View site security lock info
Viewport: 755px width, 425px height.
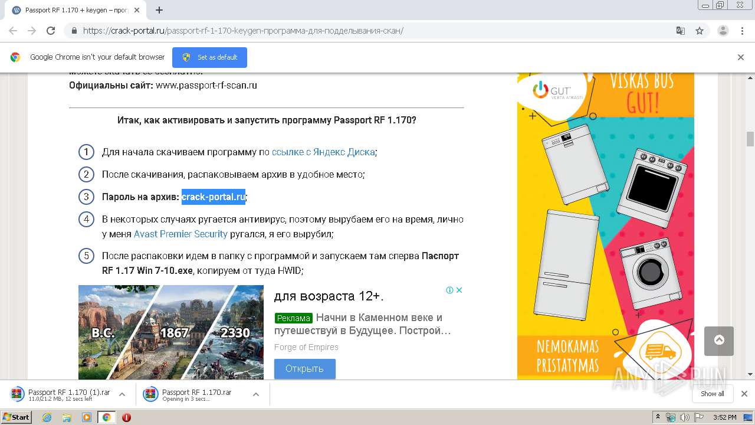74,31
